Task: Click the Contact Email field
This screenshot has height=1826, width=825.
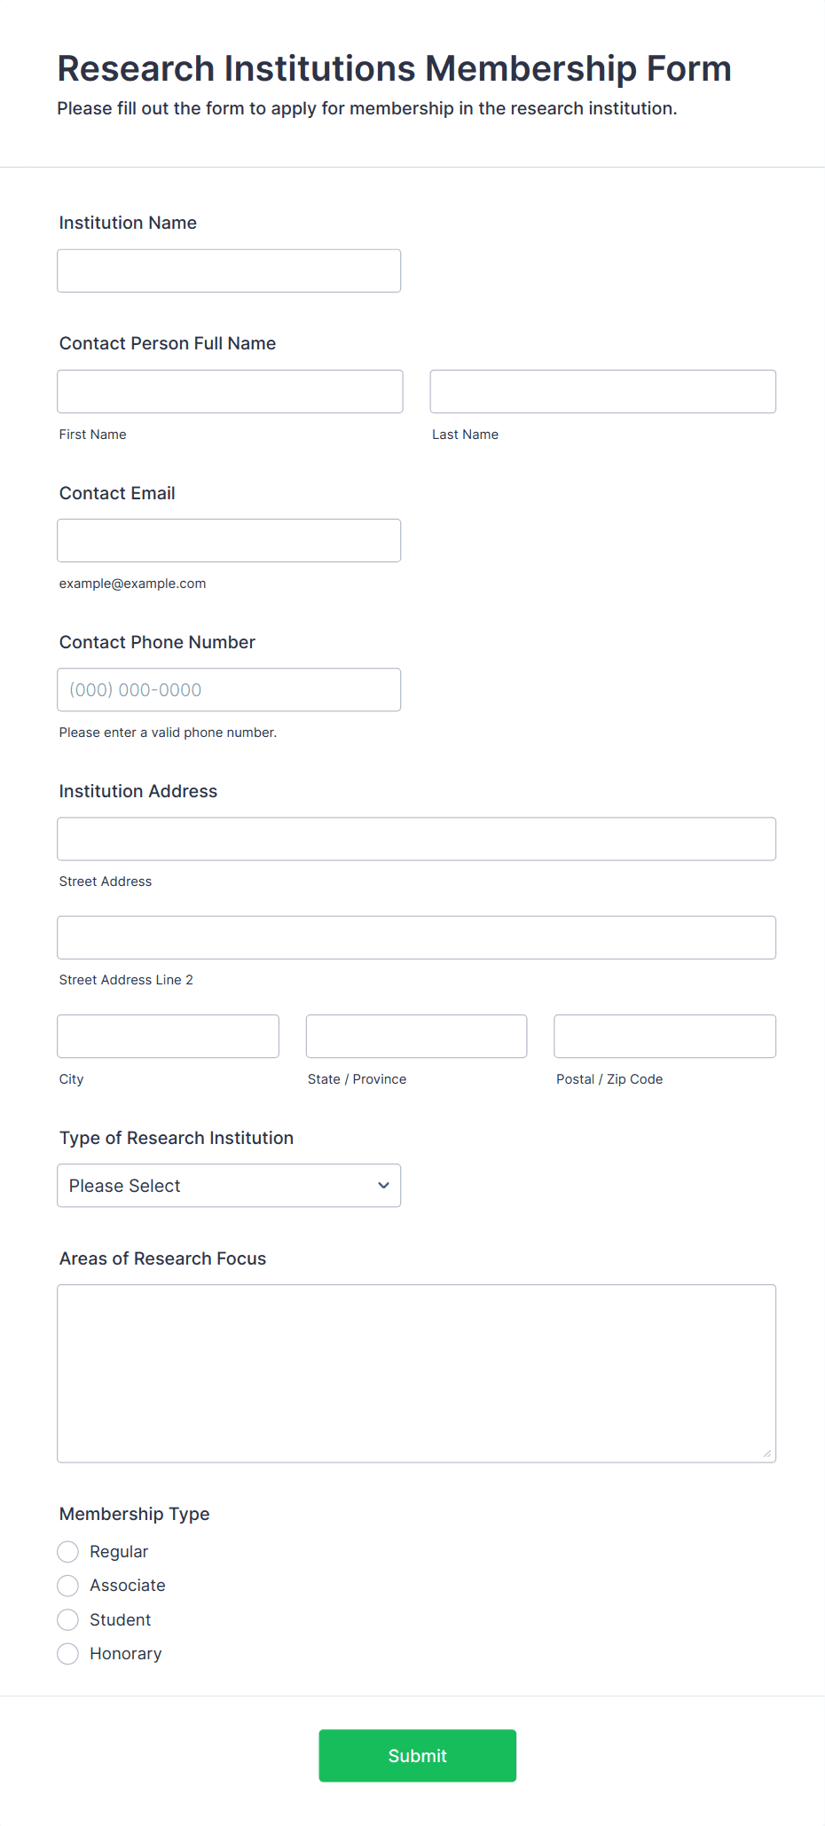Action: 229,540
